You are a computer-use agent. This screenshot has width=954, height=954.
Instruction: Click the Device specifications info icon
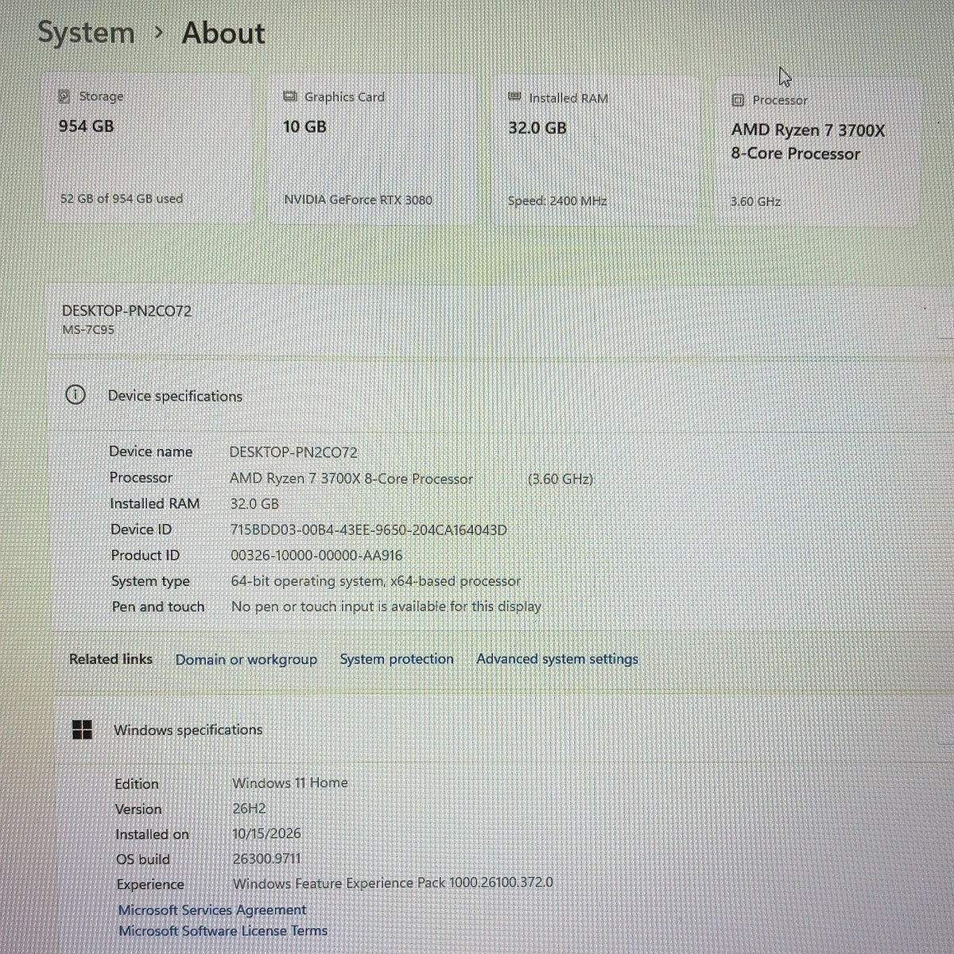(x=76, y=394)
